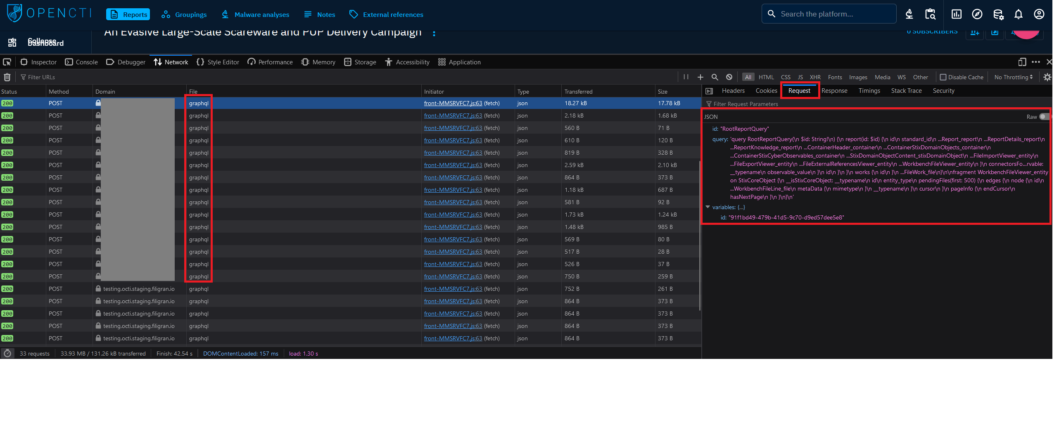Open the database settings icon

[998, 14]
